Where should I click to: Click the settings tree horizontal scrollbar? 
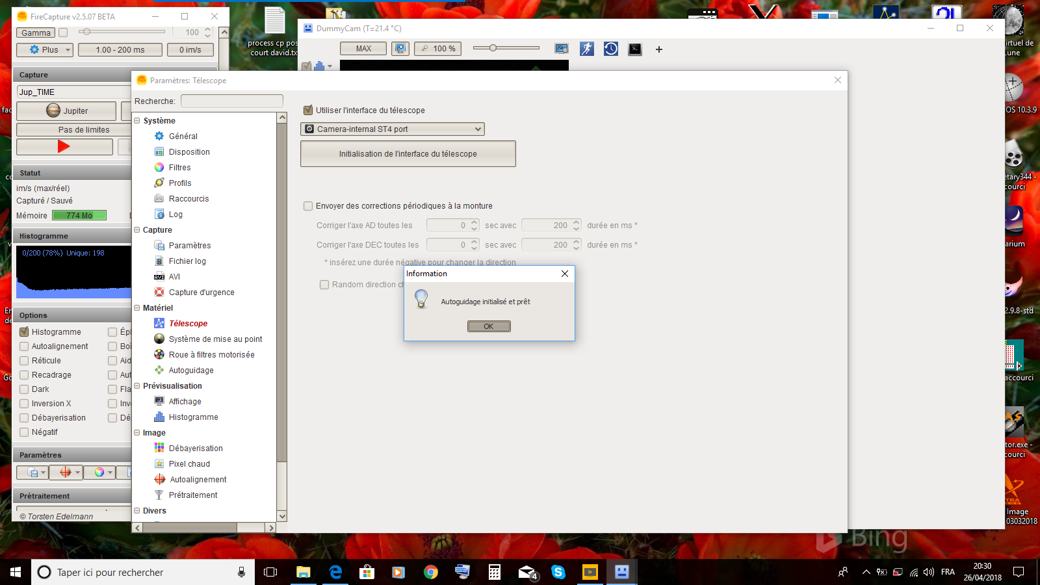point(204,528)
